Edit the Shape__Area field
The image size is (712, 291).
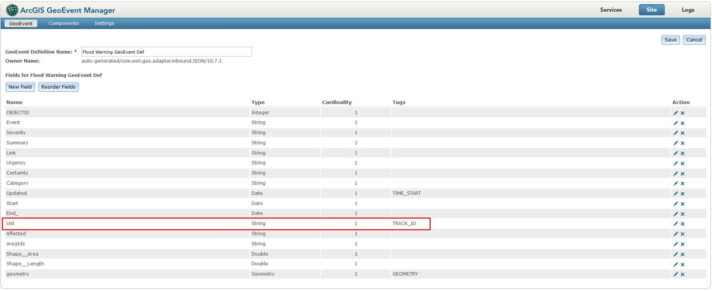click(676, 254)
